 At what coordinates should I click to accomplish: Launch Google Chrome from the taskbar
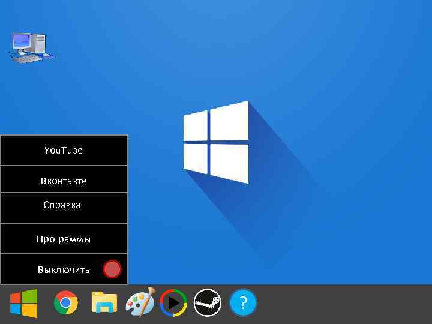(66, 302)
